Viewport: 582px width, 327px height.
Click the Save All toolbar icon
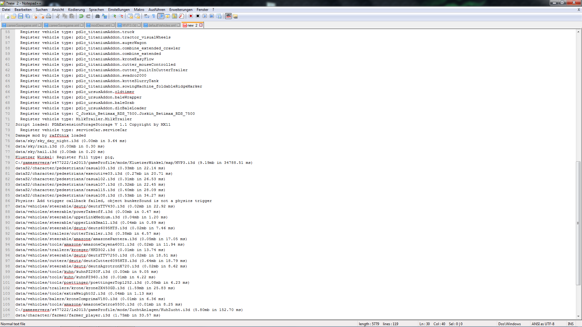28,16
